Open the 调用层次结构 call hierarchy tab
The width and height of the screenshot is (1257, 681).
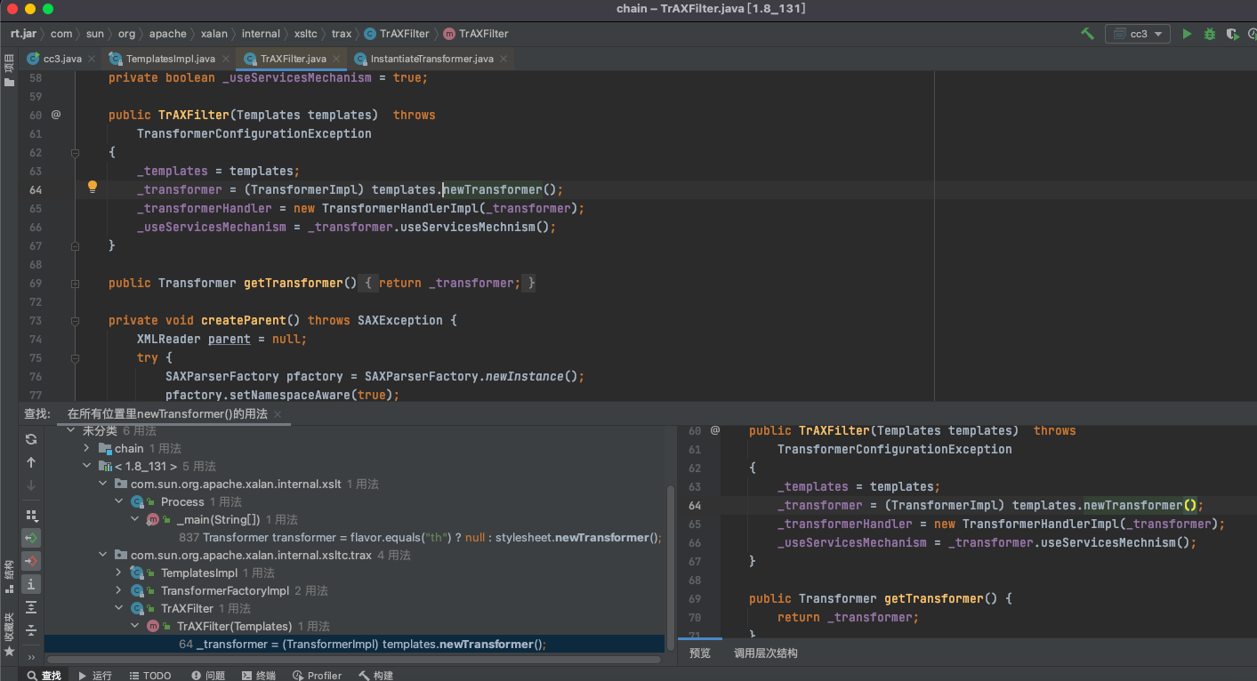pyautogui.click(x=766, y=653)
